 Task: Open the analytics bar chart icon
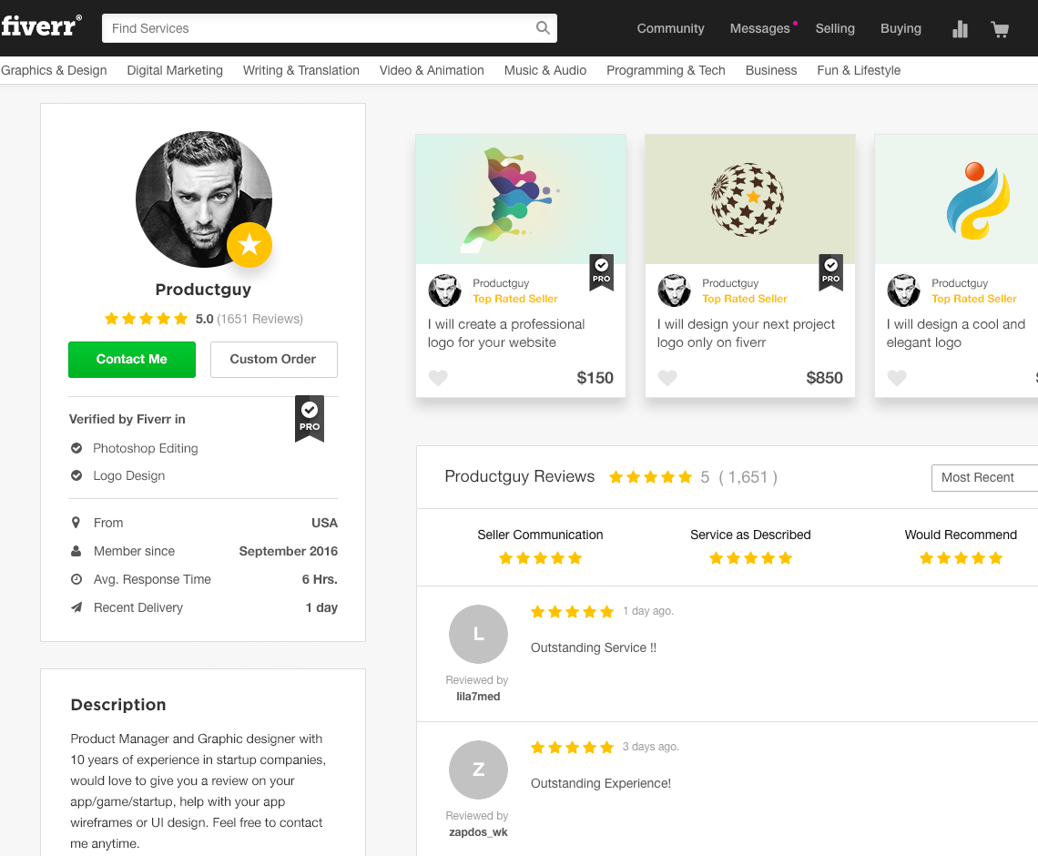(960, 29)
